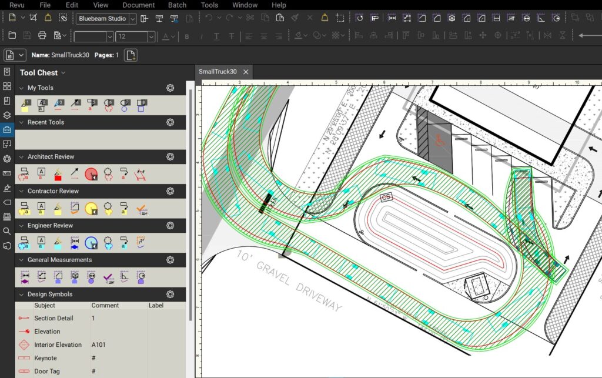Toggle Italic text formatting

[x=202, y=36]
